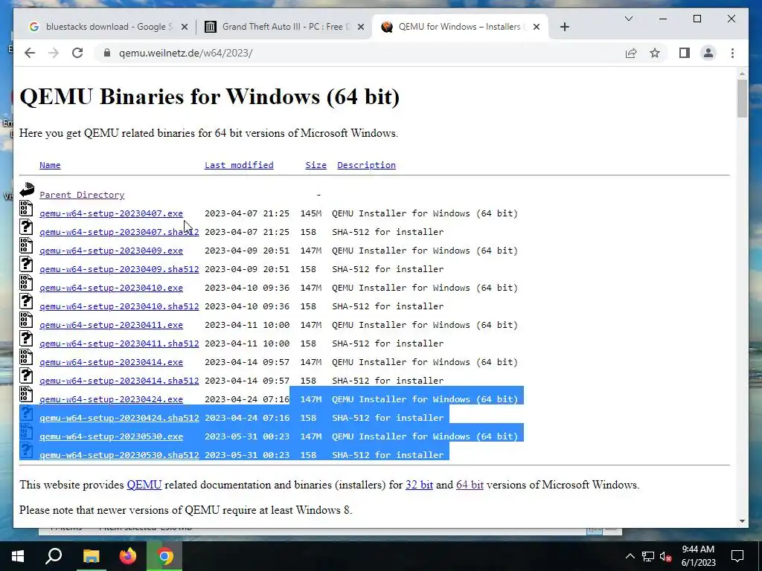Click binary file icon for 20230407.exe
Screen dimensions: 762x571
click(x=26, y=208)
